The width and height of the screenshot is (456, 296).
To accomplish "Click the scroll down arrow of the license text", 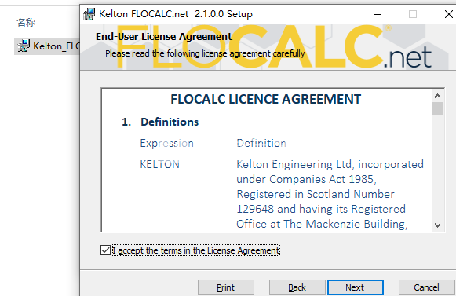I will click(x=437, y=225).
